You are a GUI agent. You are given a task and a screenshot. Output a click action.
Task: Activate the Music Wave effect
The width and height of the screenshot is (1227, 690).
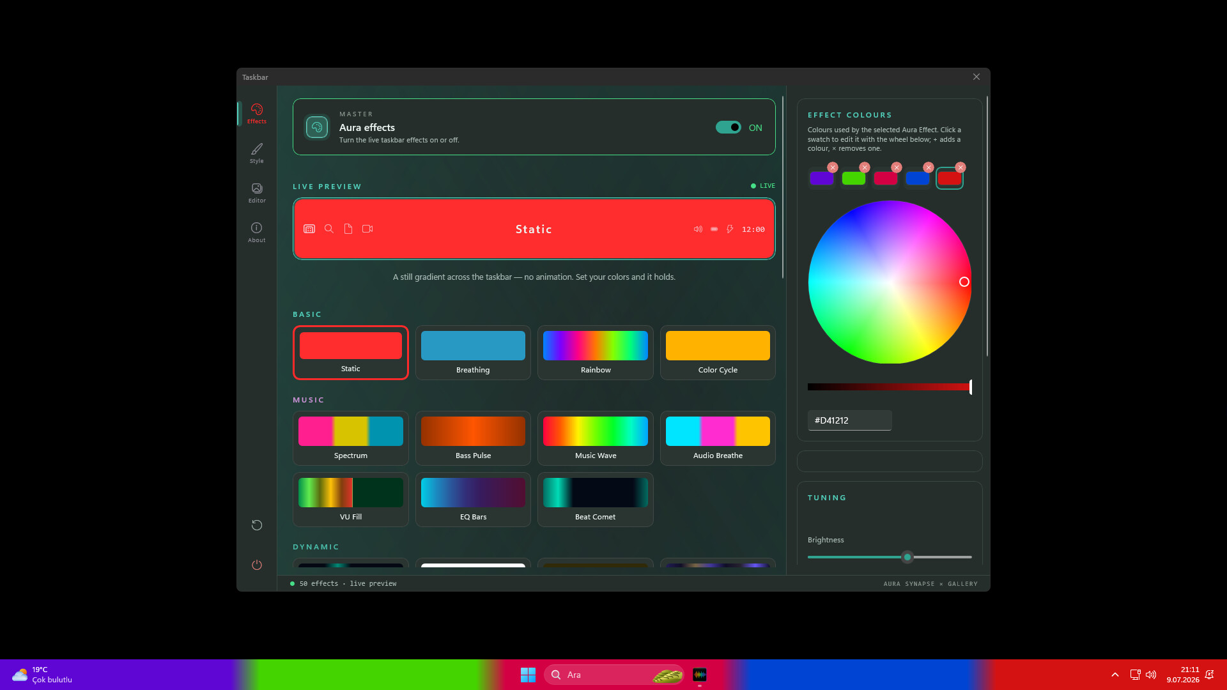[x=596, y=438]
